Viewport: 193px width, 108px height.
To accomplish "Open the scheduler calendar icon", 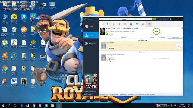I will click(x=137, y=24).
